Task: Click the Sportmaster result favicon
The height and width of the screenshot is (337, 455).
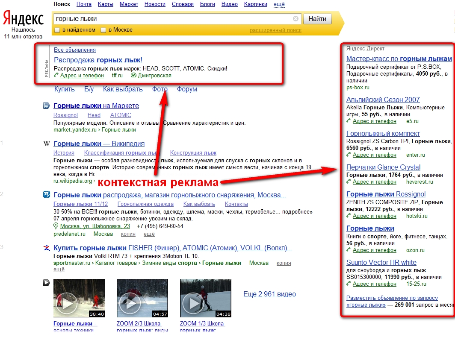Action: pos(47,248)
